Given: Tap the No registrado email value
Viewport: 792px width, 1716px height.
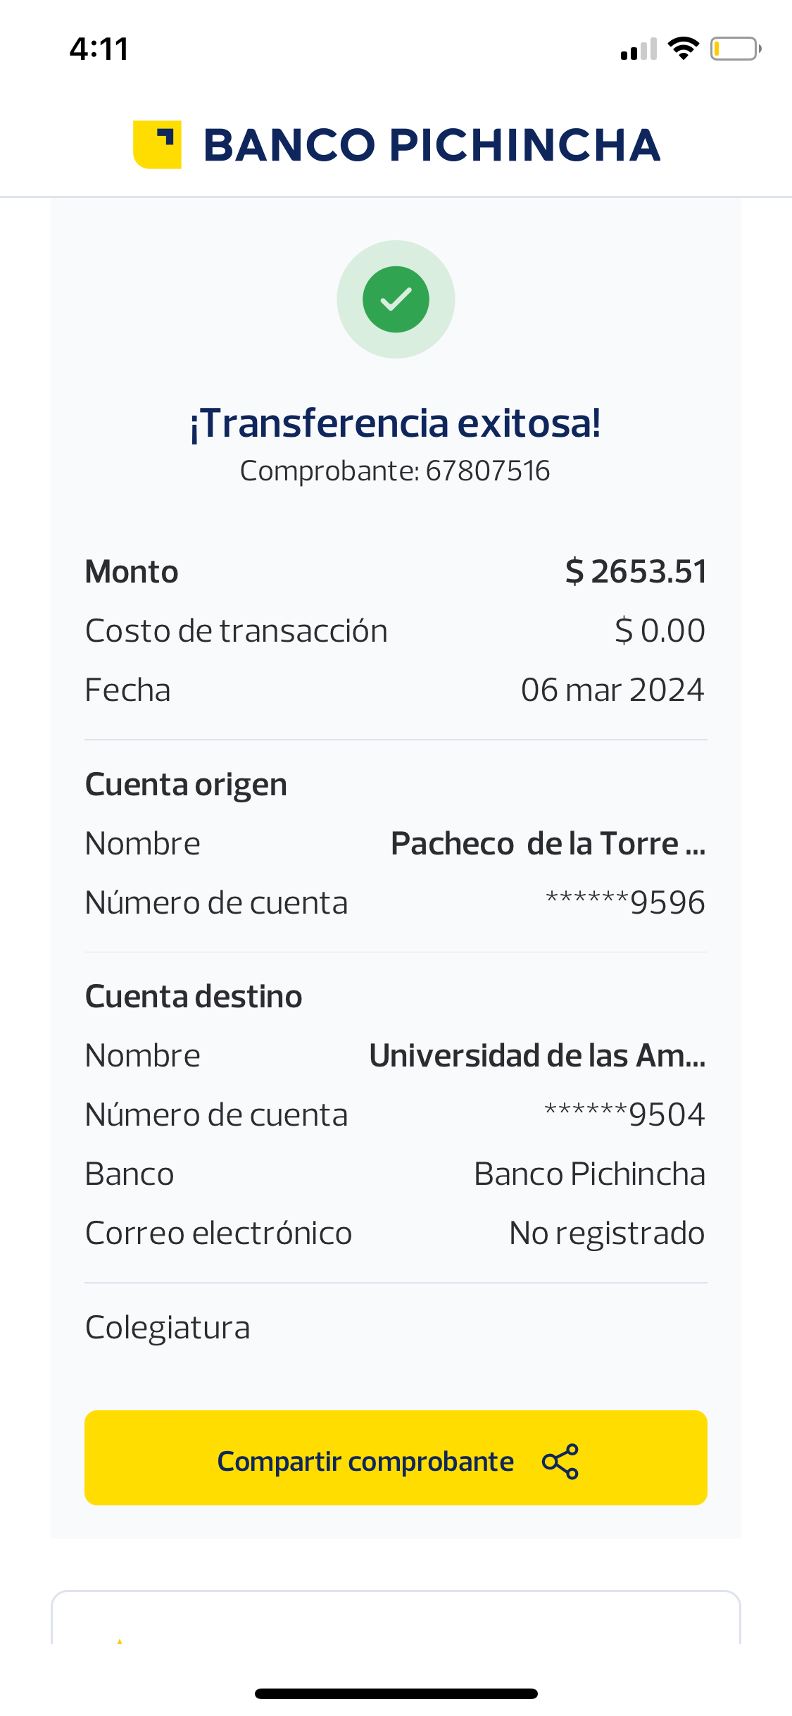Looking at the screenshot, I should [607, 1233].
